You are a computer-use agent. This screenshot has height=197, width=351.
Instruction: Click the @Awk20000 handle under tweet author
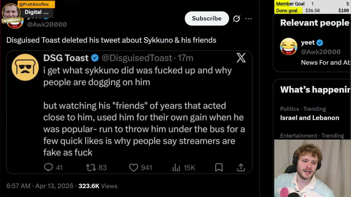click(47, 25)
